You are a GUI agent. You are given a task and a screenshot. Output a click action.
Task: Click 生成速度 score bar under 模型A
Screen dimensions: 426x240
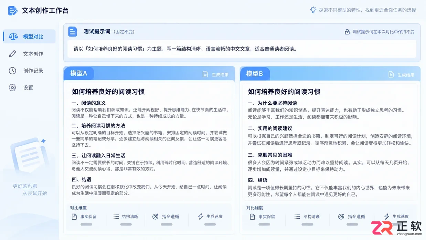[210, 224]
